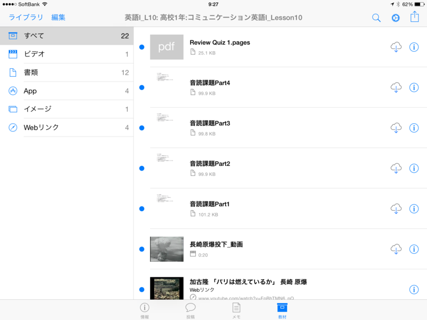Show info for 加古隆 Webリンク item
427x320 pixels.
[x=414, y=290]
